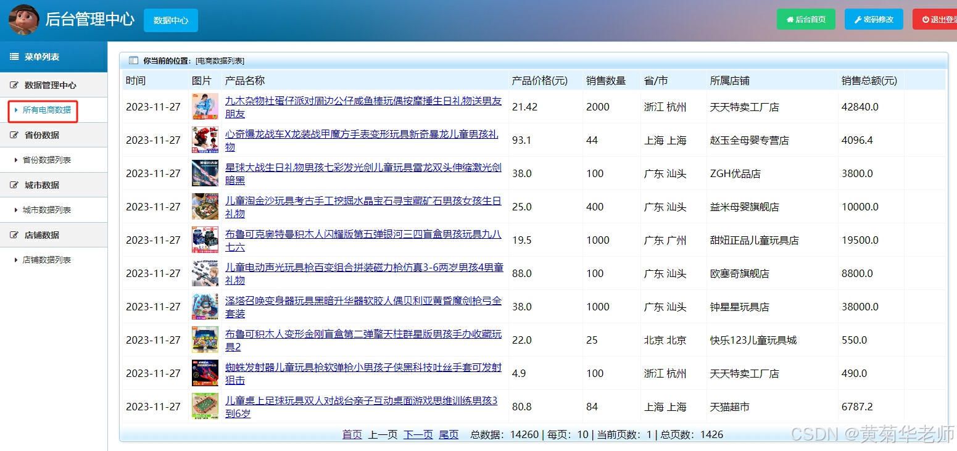957x451 pixels.
Task: Open the 数据中心 button
Action: tap(171, 20)
